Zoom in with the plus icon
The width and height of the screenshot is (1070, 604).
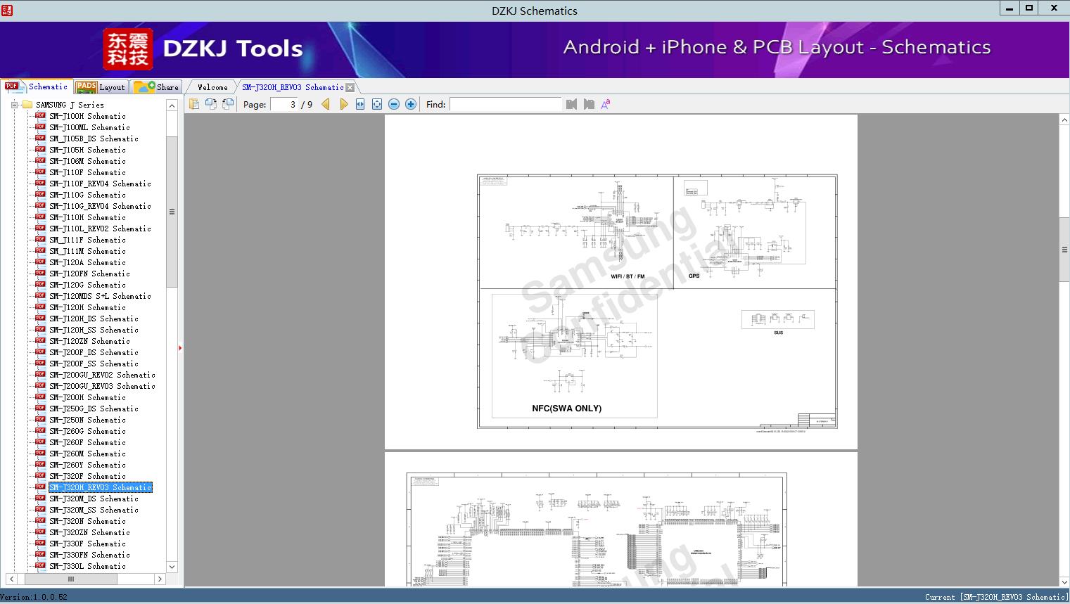(411, 104)
